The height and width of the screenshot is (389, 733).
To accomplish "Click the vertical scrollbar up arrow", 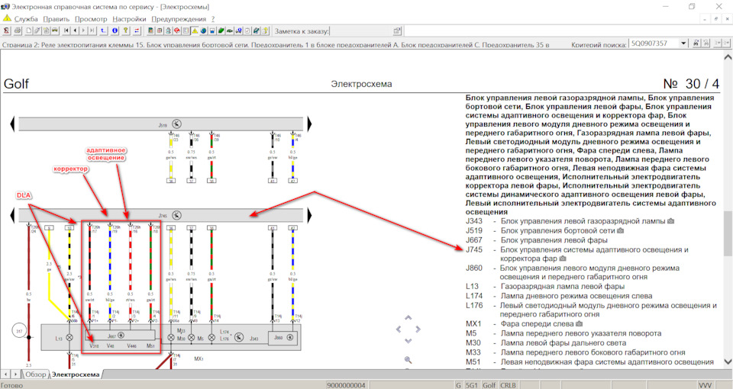I will coord(728,57).
